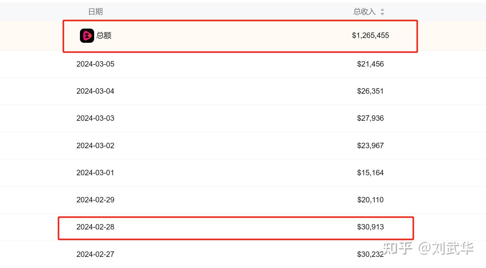Click the revenue value $21,456
This screenshot has height=268, width=486.
coord(370,64)
